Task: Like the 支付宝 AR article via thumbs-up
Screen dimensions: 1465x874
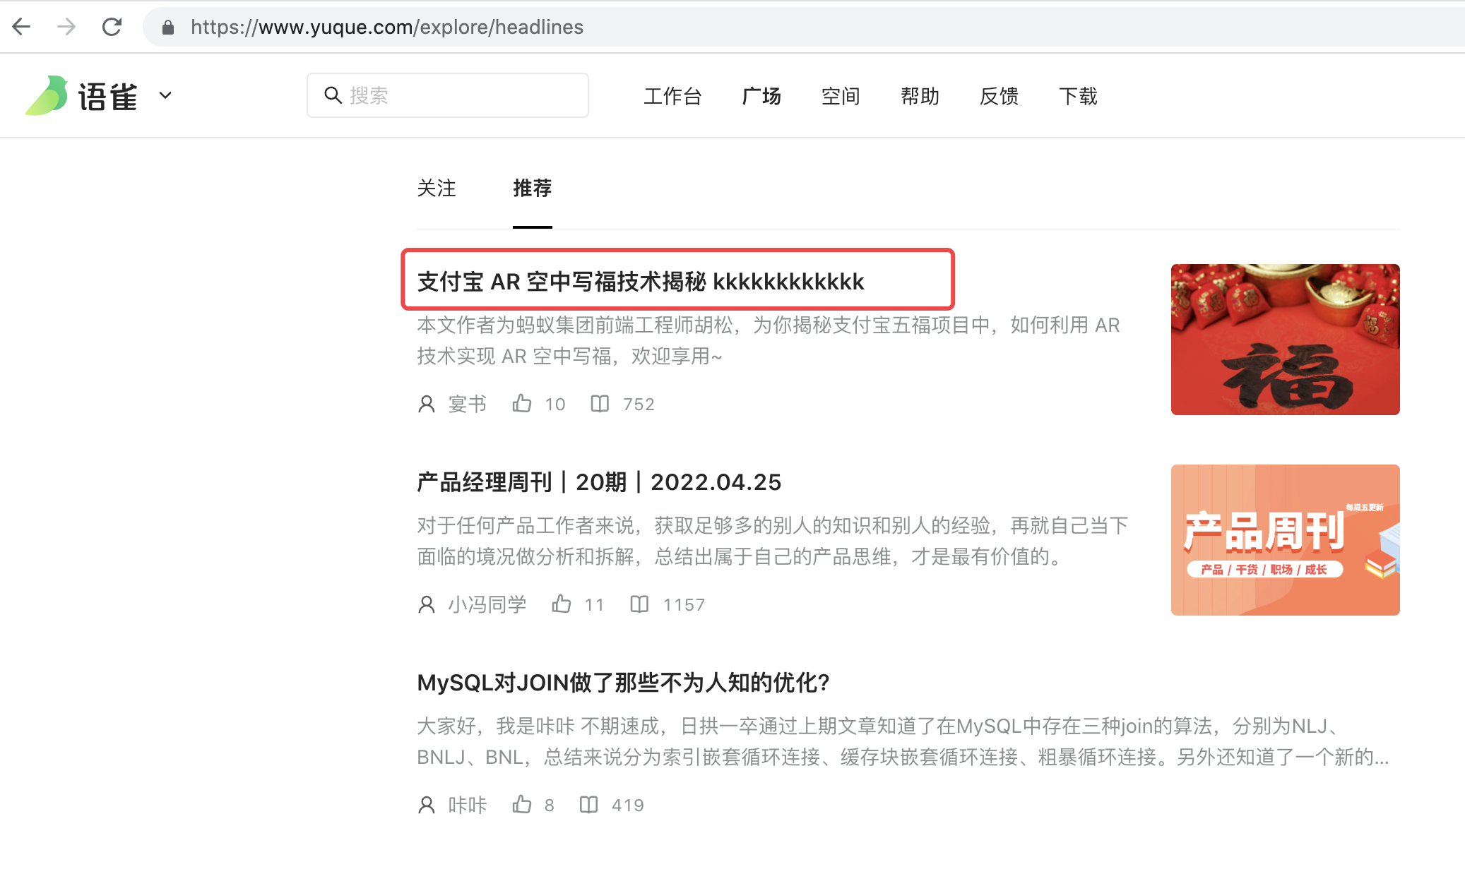Action: pos(522,404)
